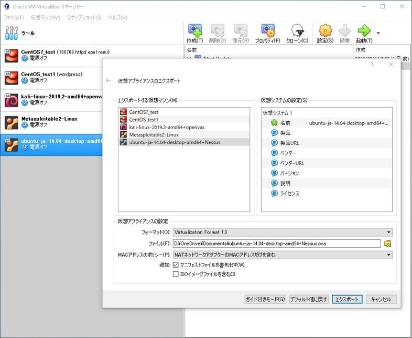412x338 pixels.
Task: Choose CentOS_test1 in export machine list
Action: click(x=184, y=120)
